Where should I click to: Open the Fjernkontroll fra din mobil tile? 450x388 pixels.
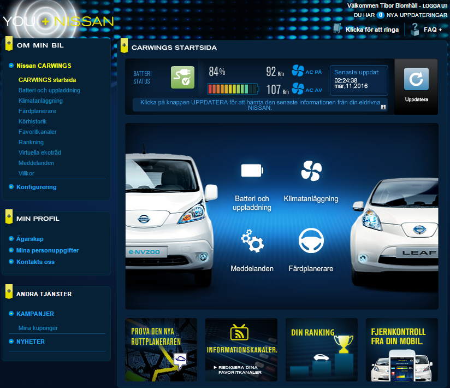click(x=402, y=350)
